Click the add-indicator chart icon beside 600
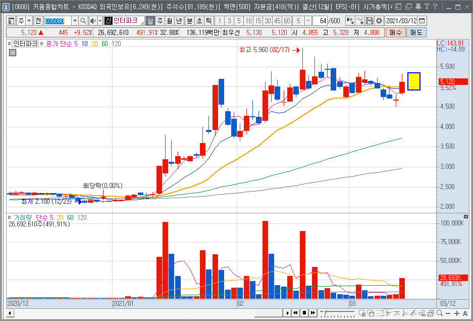Image resolution: width=473 pixels, height=321 pixels. pos(350,21)
